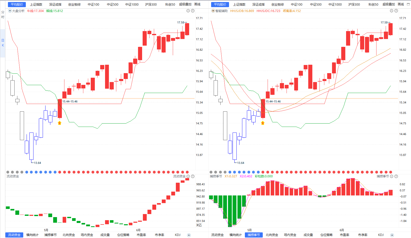The height and width of the screenshot is (238, 411).
Task: Switch left panel to 上证指数
Action: click(36, 5)
